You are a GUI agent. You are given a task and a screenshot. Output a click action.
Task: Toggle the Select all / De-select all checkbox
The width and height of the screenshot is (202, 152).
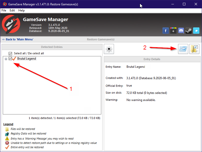[10, 54]
